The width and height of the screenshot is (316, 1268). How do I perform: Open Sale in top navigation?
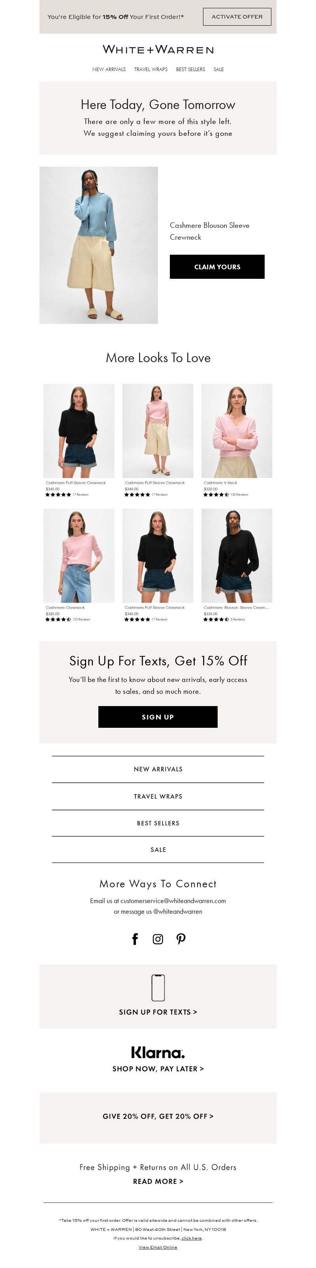[218, 70]
